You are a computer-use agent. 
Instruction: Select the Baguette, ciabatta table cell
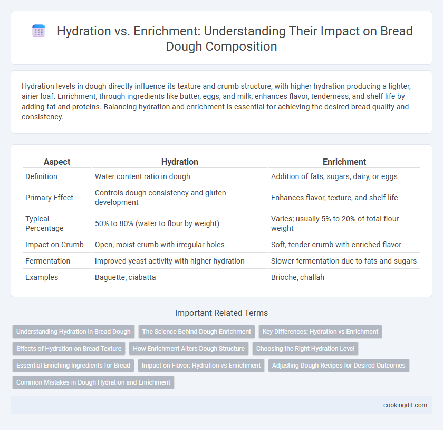tap(180, 277)
